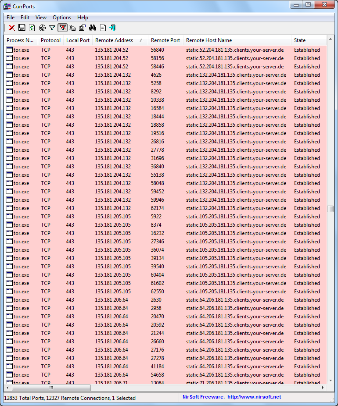Viewport: 338px width, 406px height.
Task: Click remote port value 8374
Action: click(x=156, y=225)
